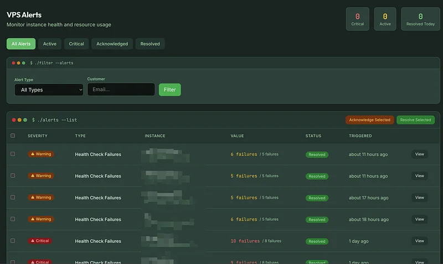
Task: Click the green dot in the filter terminal header
Action: 24,63
